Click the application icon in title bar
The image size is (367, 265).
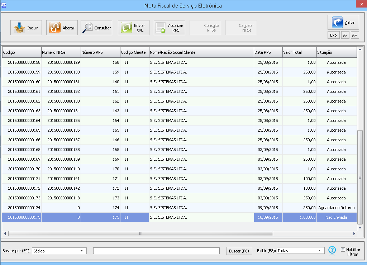click(x=4, y=5)
